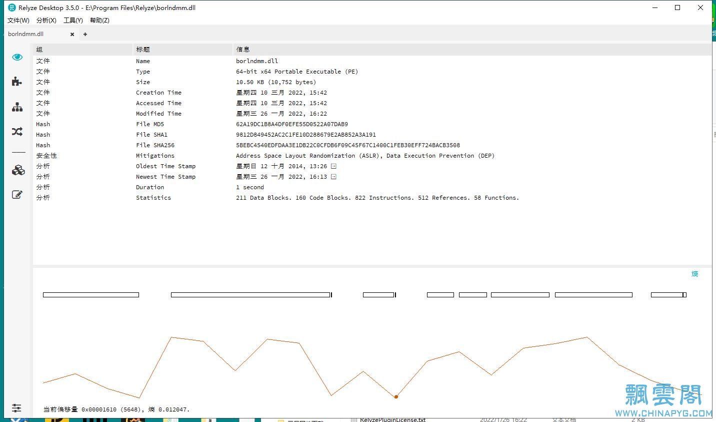716x422 pixels.
Task: Open the overview eye icon view
Action: point(17,57)
